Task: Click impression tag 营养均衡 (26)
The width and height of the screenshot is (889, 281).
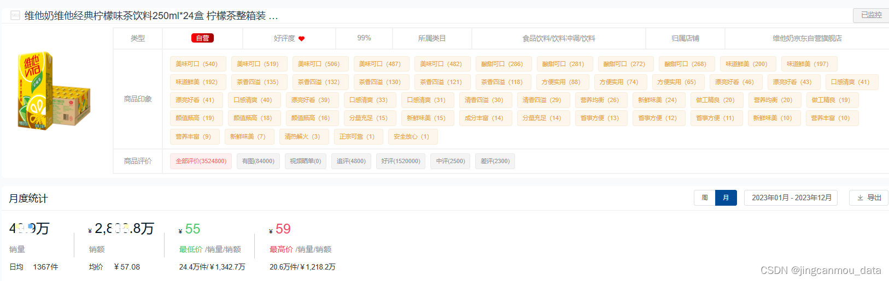Action: [601, 100]
